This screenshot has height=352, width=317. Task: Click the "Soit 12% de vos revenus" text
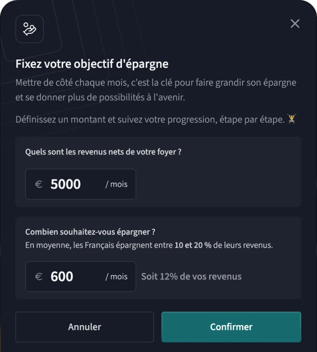point(191,276)
